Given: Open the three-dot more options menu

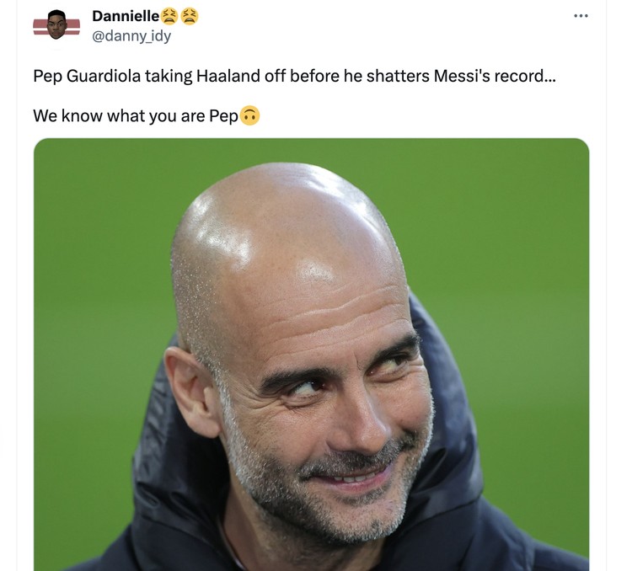Looking at the screenshot, I should click(581, 16).
